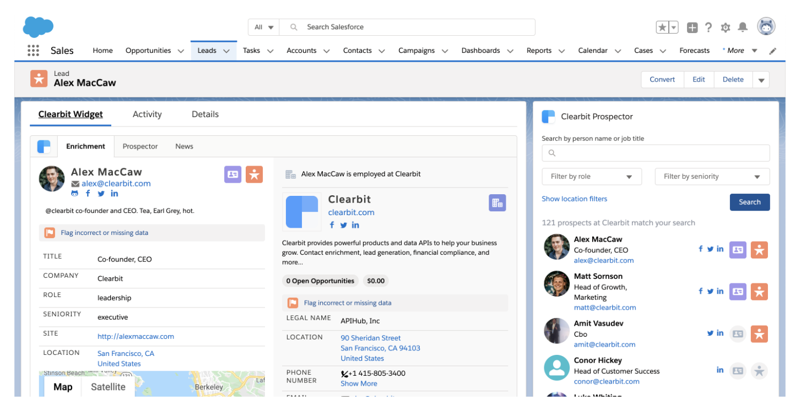The width and height of the screenshot is (790, 417).
Task: Open Alex MacCaw's Twitter icon in Enrichment
Action: (101, 194)
